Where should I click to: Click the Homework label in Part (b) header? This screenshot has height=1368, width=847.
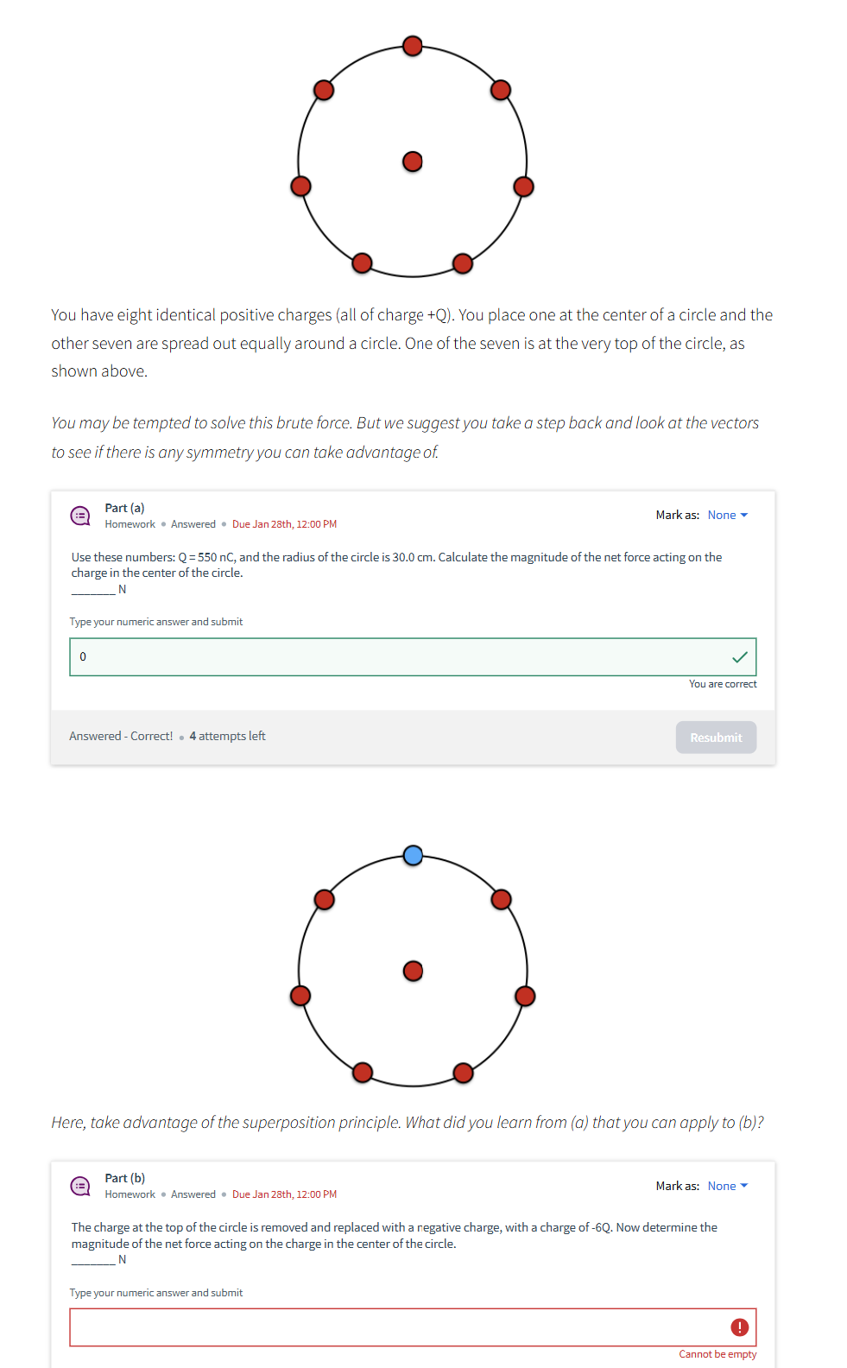click(x=129, y=1194)
